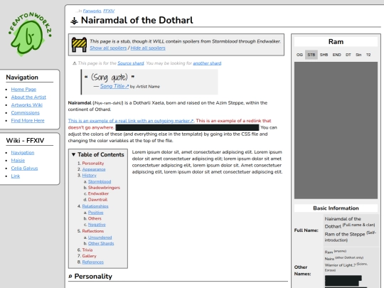Viewport: 384px width, 288px height.
Task: Click the Nairamdal of the Dotharl title
Action: (x=137, y=21)
